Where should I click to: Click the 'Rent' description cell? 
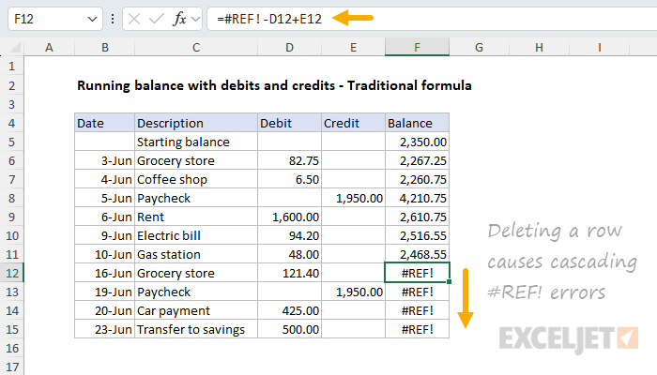point(196,217)
